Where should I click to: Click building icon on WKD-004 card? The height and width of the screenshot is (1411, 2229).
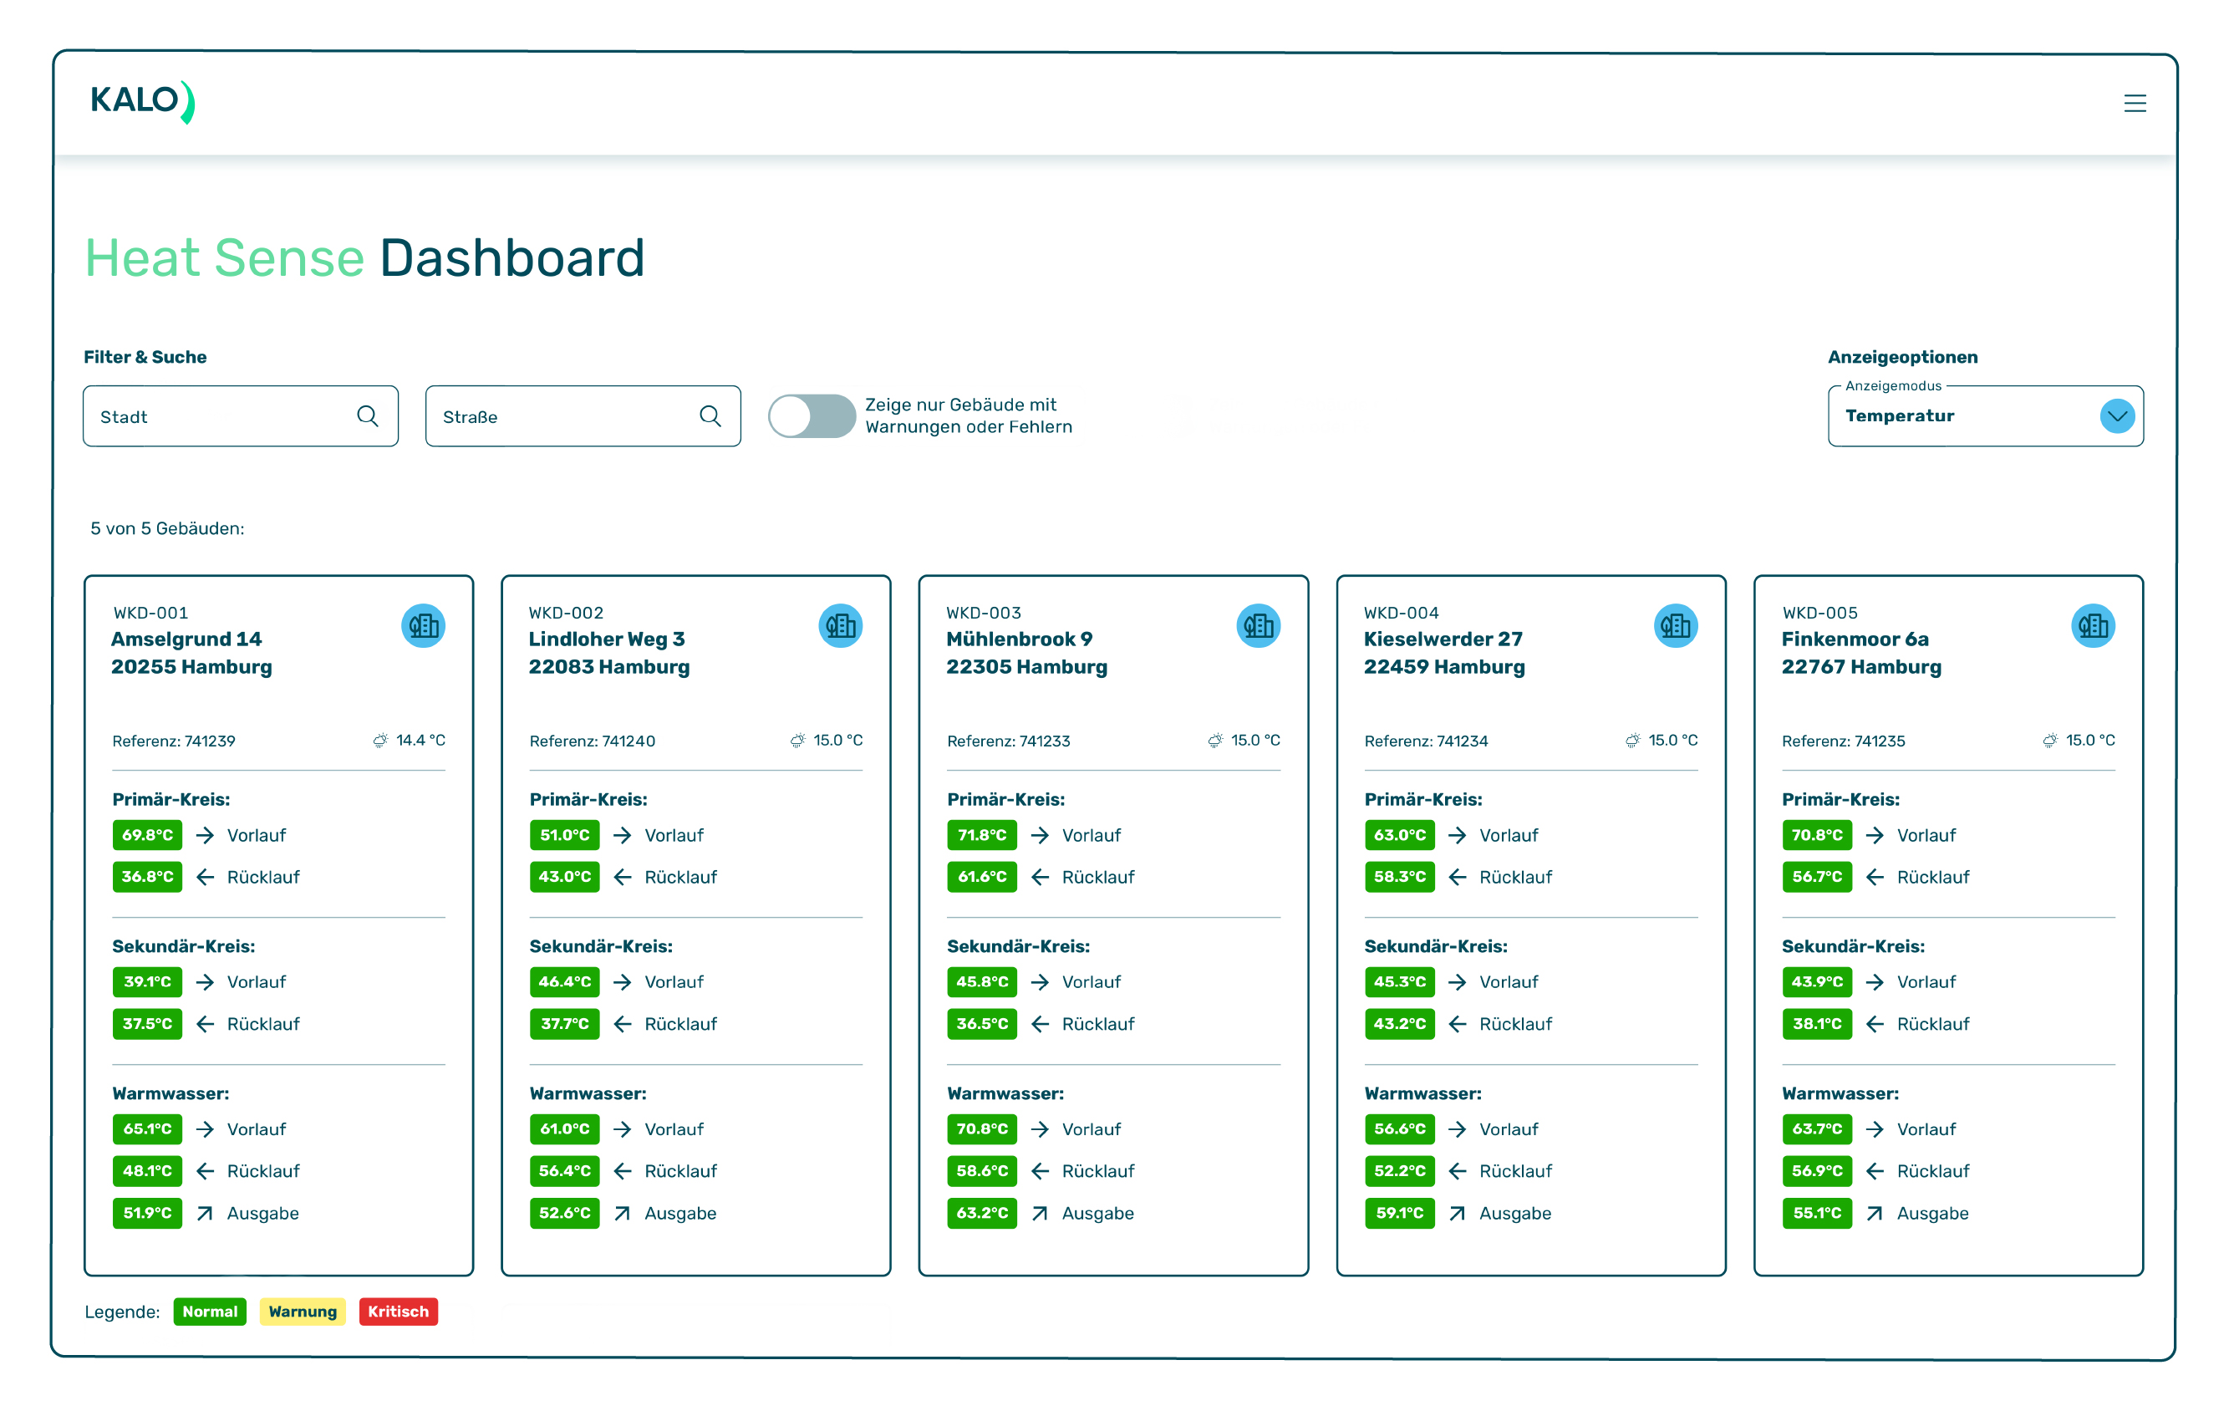pyautogui.click(x=1676, y=626)
